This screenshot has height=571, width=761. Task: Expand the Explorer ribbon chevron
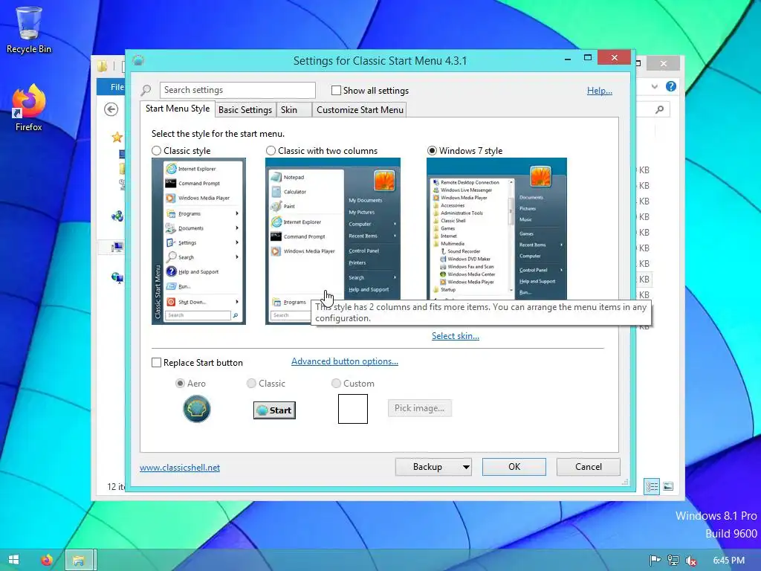(x=655, y=86)
